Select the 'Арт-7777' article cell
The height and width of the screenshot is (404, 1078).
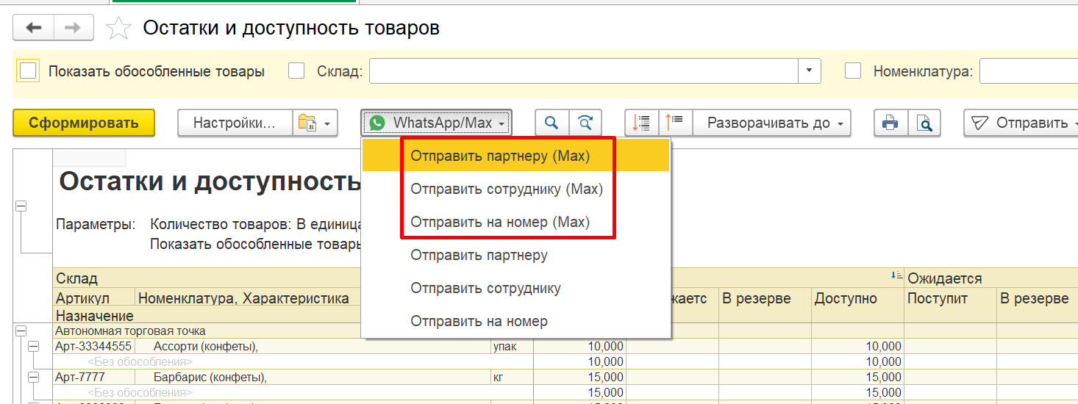tap(94, 378)
